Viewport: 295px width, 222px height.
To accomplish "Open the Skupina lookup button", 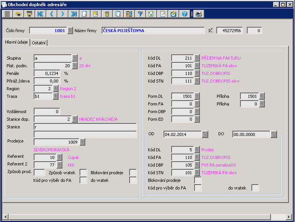I will click(x=75, y=58).
